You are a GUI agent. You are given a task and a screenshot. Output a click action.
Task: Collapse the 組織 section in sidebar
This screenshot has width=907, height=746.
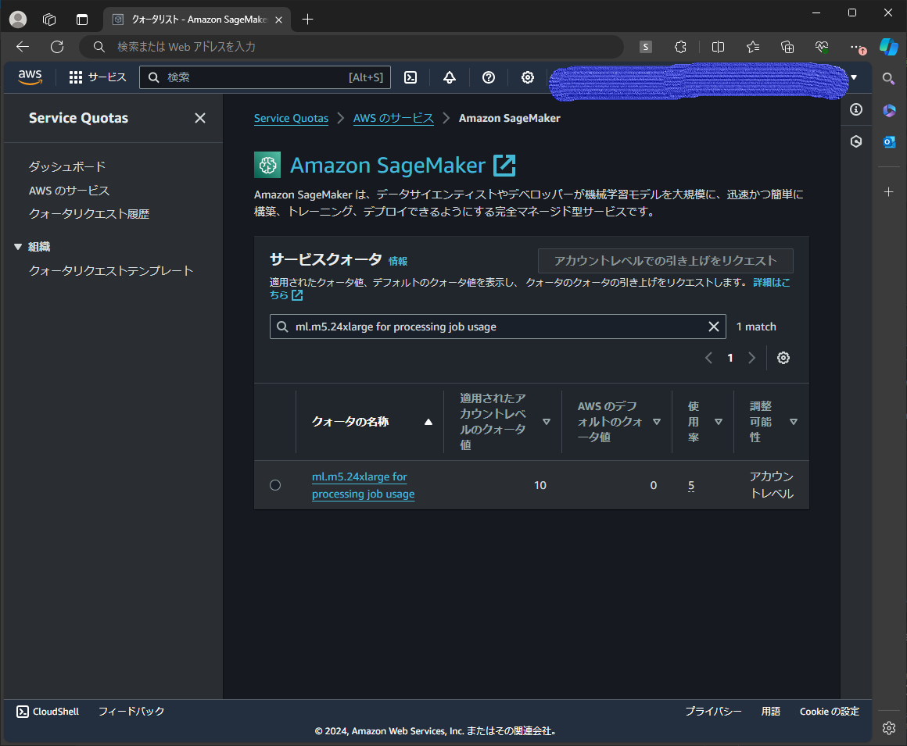click(x=18, y=247)
